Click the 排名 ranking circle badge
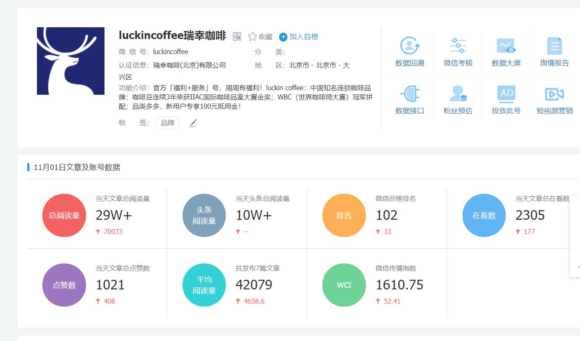 coord(344,215)
